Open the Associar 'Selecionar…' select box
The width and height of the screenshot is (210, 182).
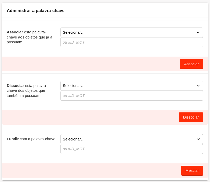(128, 32)
